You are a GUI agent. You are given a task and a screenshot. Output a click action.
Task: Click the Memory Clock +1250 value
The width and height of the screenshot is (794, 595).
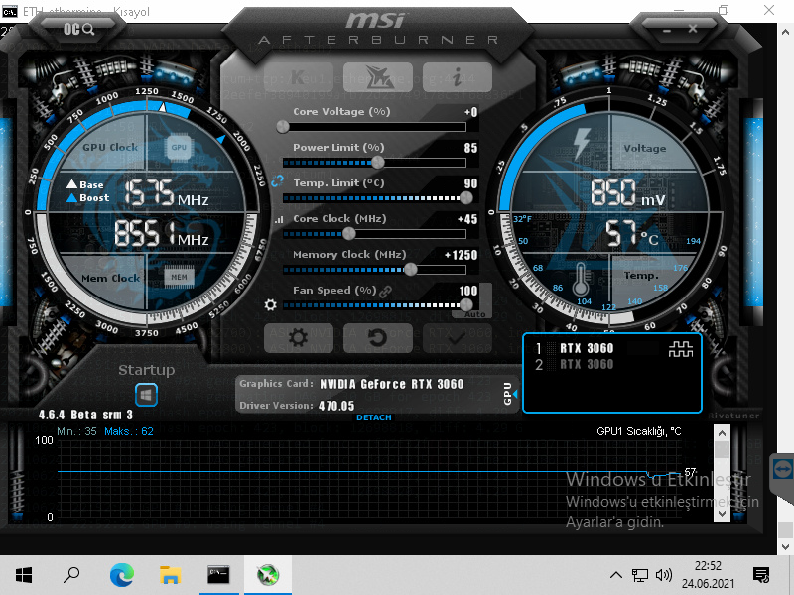[461, 255]
